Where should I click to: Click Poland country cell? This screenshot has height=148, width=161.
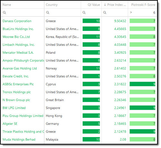point(51,52)
